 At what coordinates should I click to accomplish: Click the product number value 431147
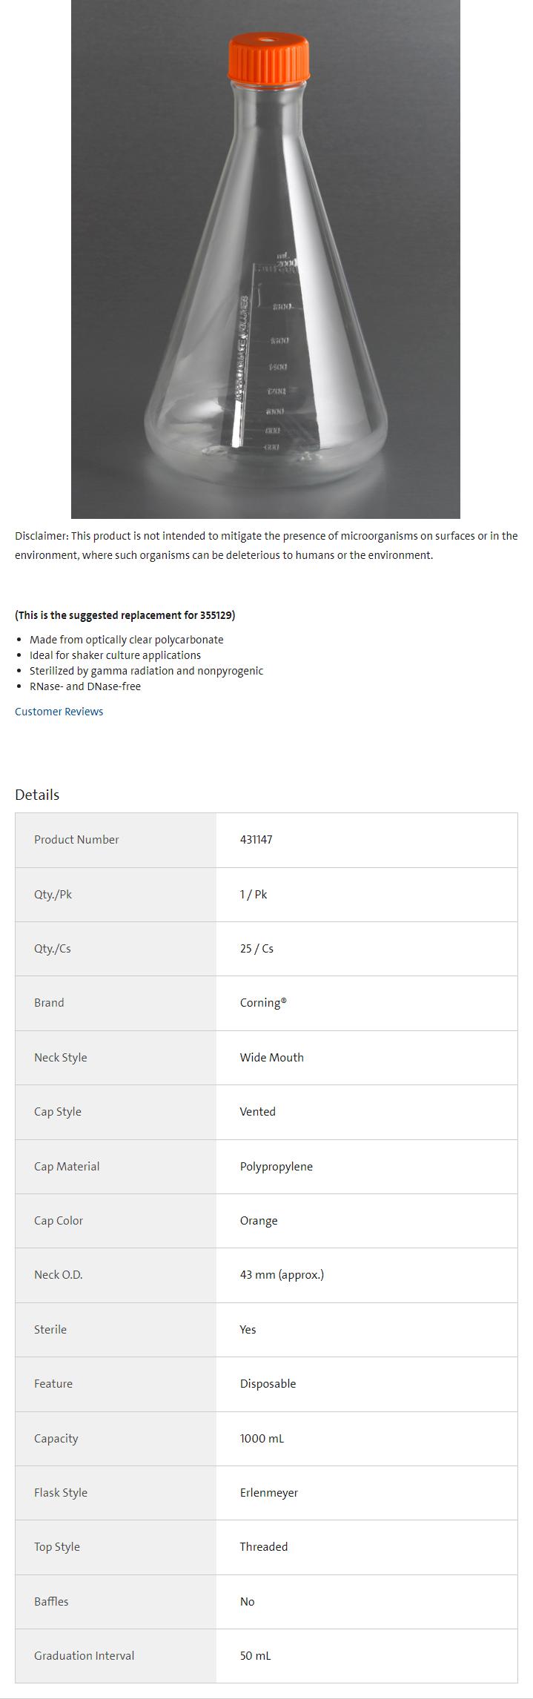tap(256, 840)
